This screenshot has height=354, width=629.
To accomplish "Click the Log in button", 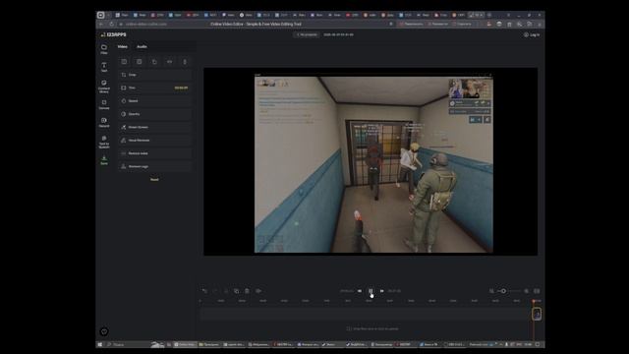I will (x=532, y=35).
